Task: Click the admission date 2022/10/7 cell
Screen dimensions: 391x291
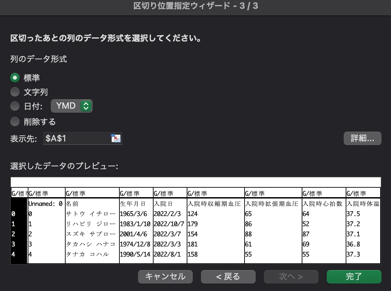Action: pos(169,224)
